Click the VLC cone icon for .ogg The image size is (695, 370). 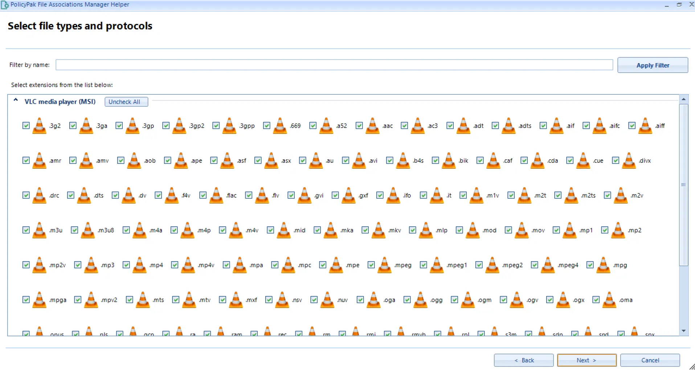(420, 300)
